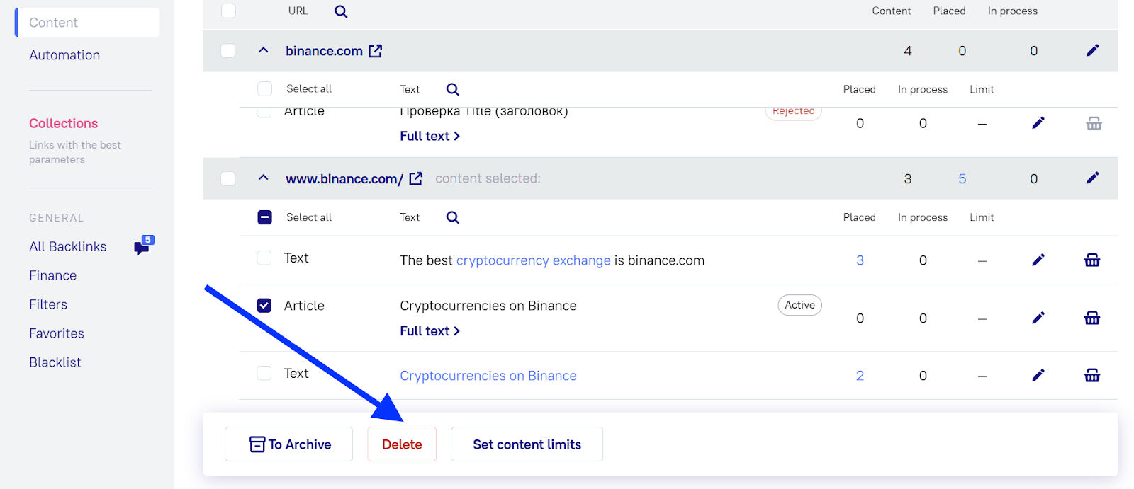Open Favorites in sidebar
The width and height of the screenshot is (1134, 489).
57,333
